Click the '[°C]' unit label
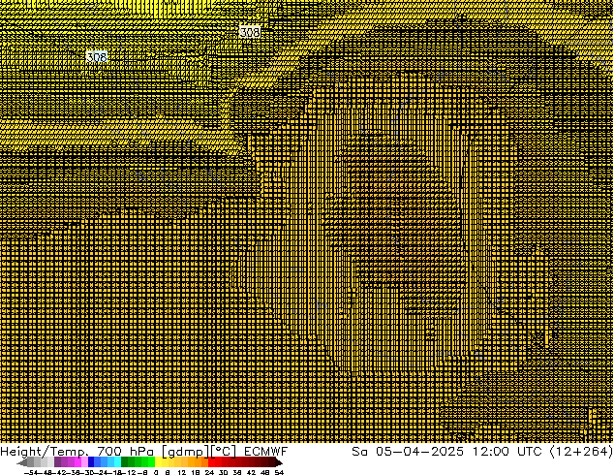614x475 pixels. (x=224, y=452)
